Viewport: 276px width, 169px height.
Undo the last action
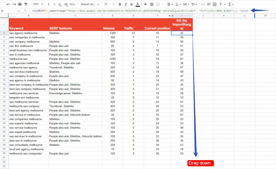pyautogui.click(x=8, y=4)
